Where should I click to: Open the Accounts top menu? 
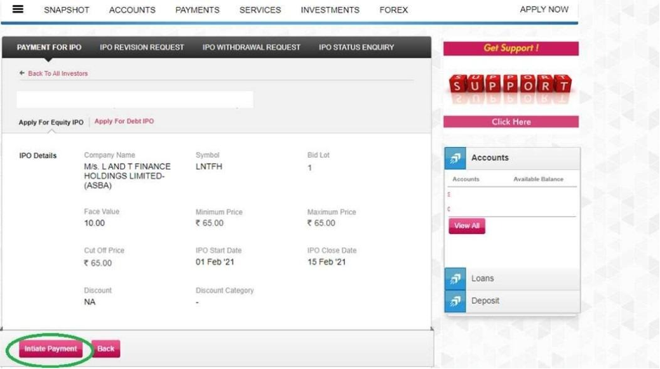[x=132, y=10]
